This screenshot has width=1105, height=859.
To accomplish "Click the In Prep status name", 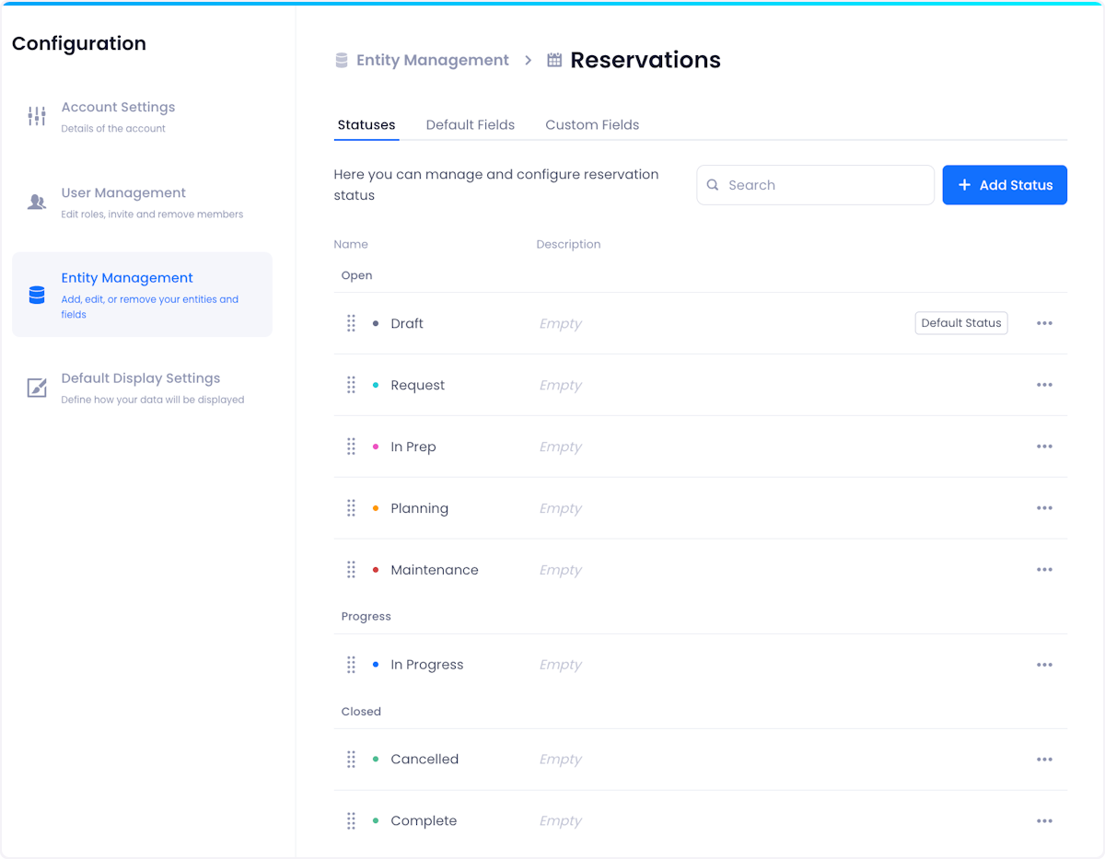I will click(413, 447).
